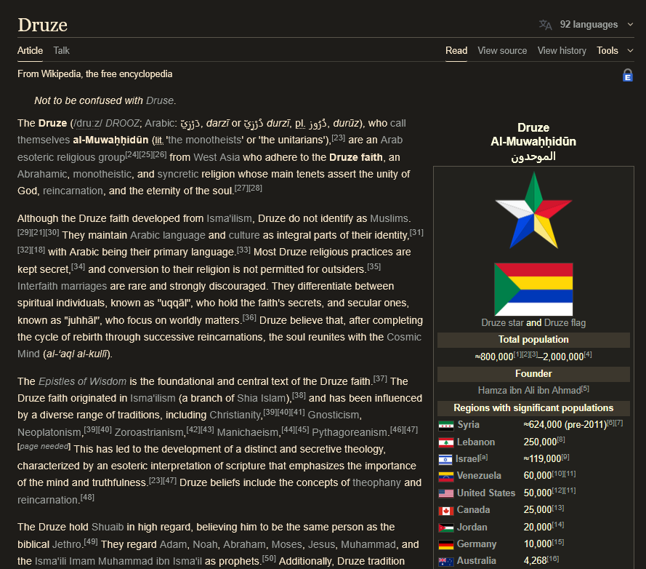
Task: Click the Australia flag icon
Action: [x=445, y=562]
